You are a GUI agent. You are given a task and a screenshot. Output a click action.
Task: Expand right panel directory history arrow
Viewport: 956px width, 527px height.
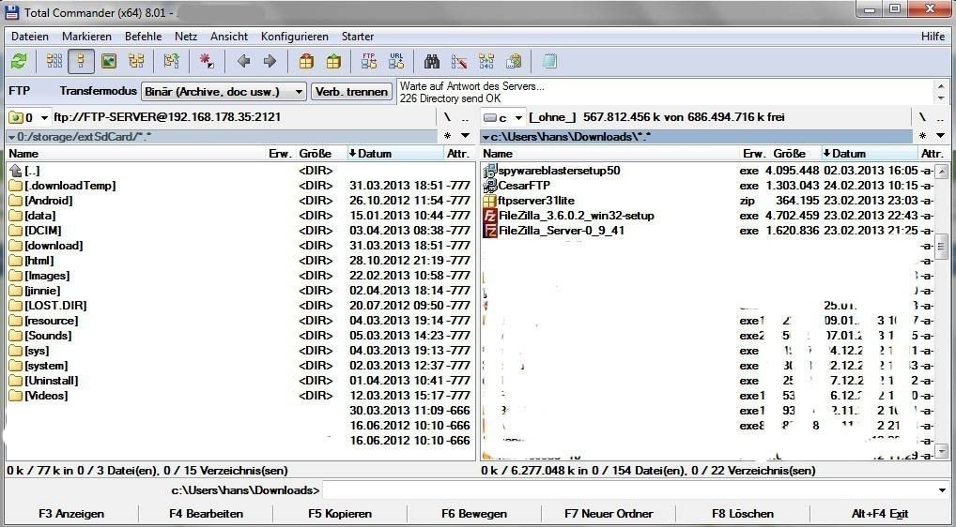click(x=939, y=136)
